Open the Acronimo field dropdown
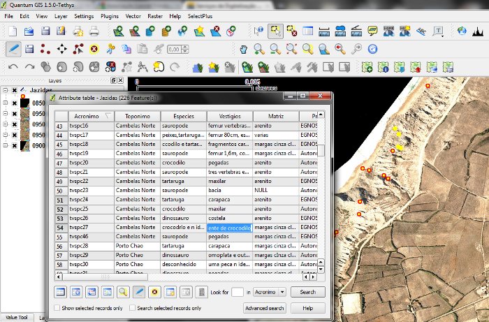The width and height of the screenshot is (489, 322). tap(270, 292)
